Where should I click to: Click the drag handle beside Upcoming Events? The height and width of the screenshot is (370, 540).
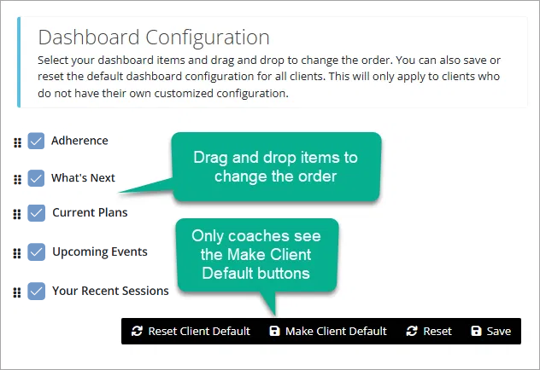pyautogui.click(x=17, y=253)
